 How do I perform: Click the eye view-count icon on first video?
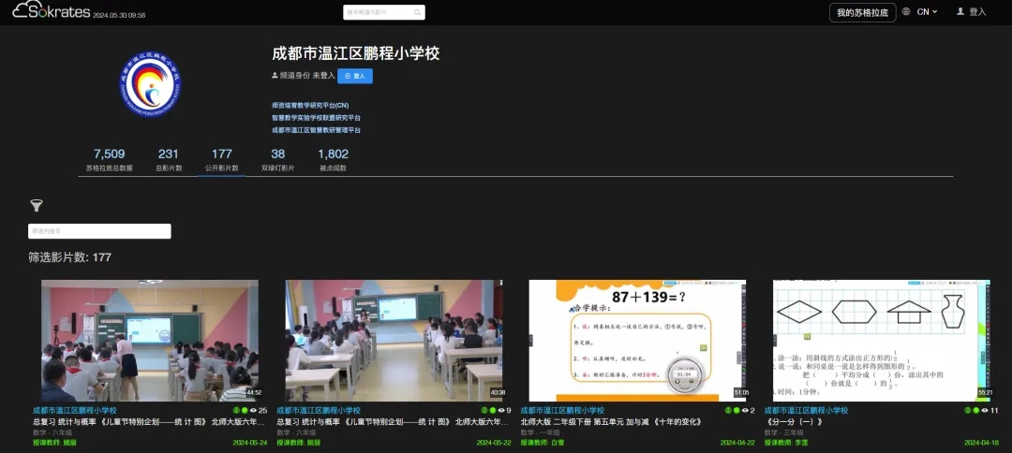(253, 410)
